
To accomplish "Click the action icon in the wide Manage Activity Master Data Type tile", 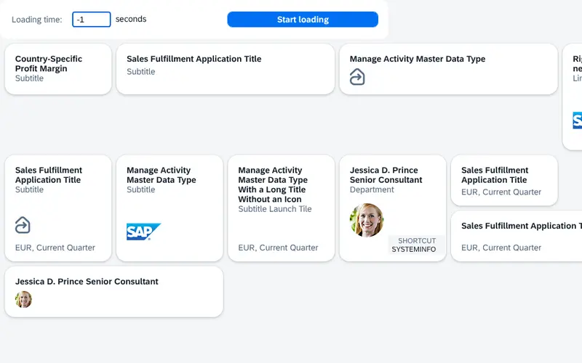I will coord(357,77).
